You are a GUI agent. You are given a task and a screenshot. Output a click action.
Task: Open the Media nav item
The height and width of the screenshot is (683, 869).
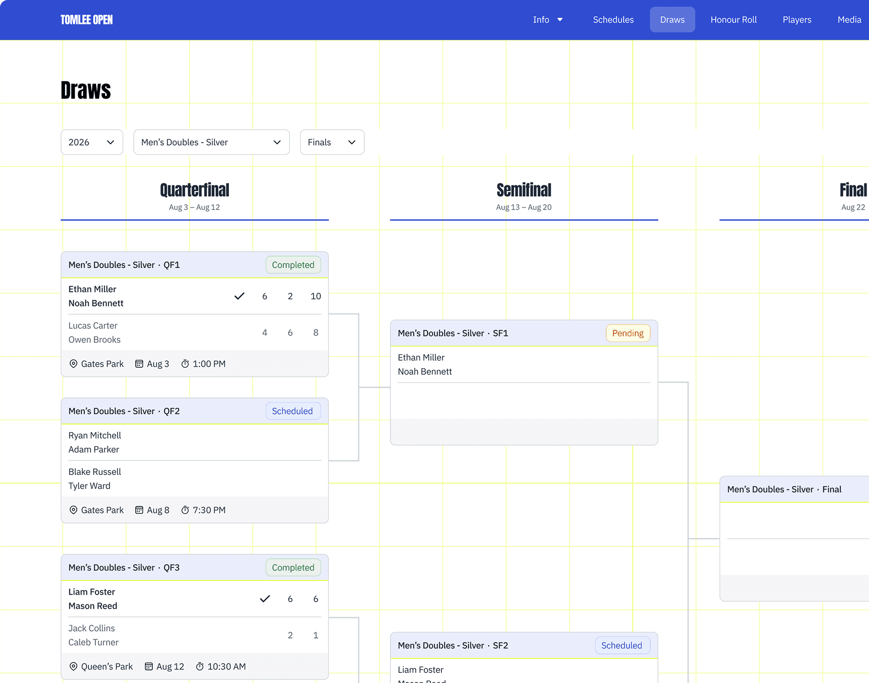click(849, 20)
